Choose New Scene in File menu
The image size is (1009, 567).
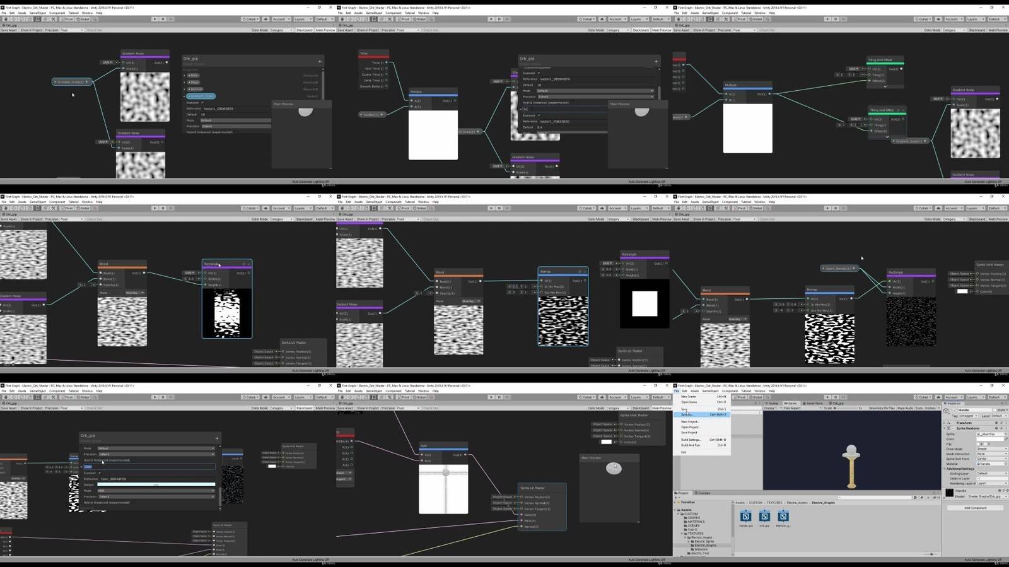(x=702, y=396)
